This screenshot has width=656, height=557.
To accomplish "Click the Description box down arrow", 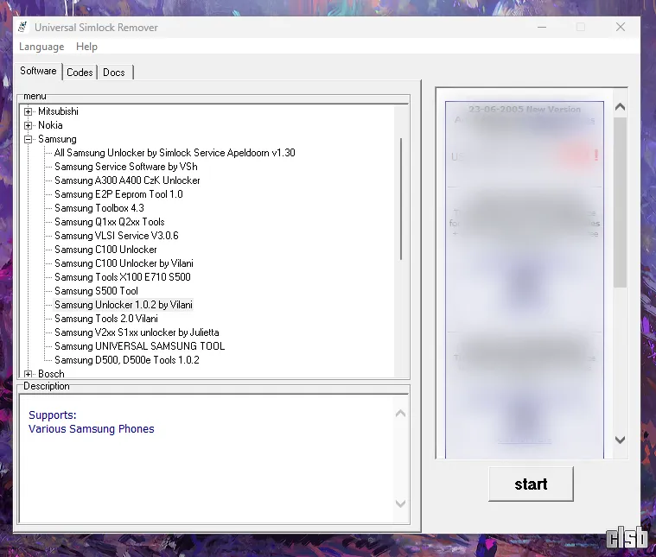I will (400, 503).
